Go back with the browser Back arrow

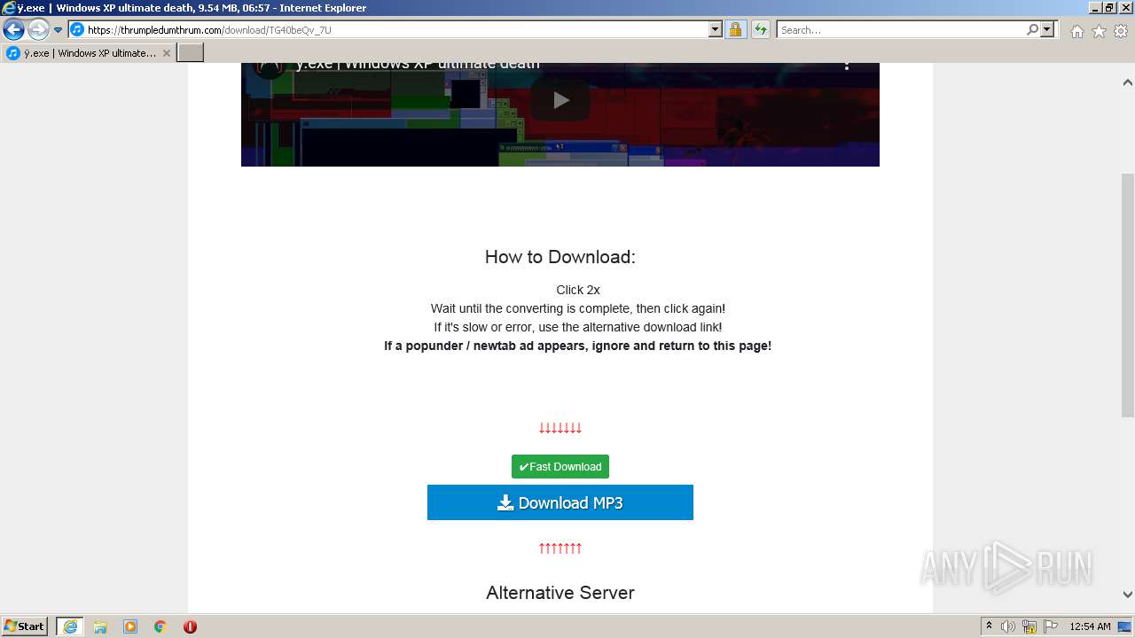pyautogui.click(x=13, y=30)
